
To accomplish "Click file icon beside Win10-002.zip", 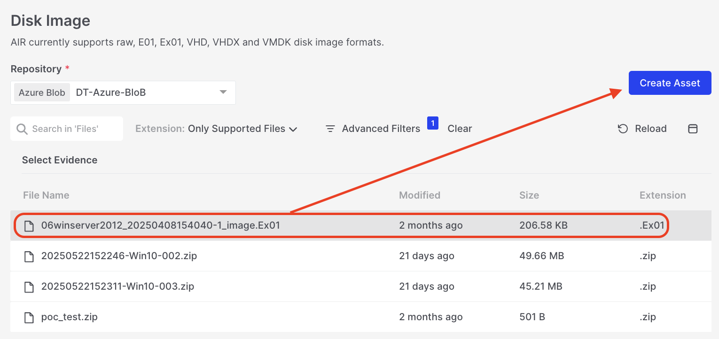I will click(29, 256).
